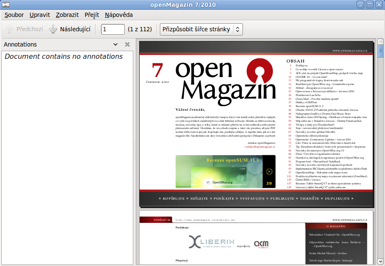Screen dimensions: 385x266
Task: Click contents entry 'Novinky ze světa aplikací Mozilla'
Action: (x=315, y=132)
